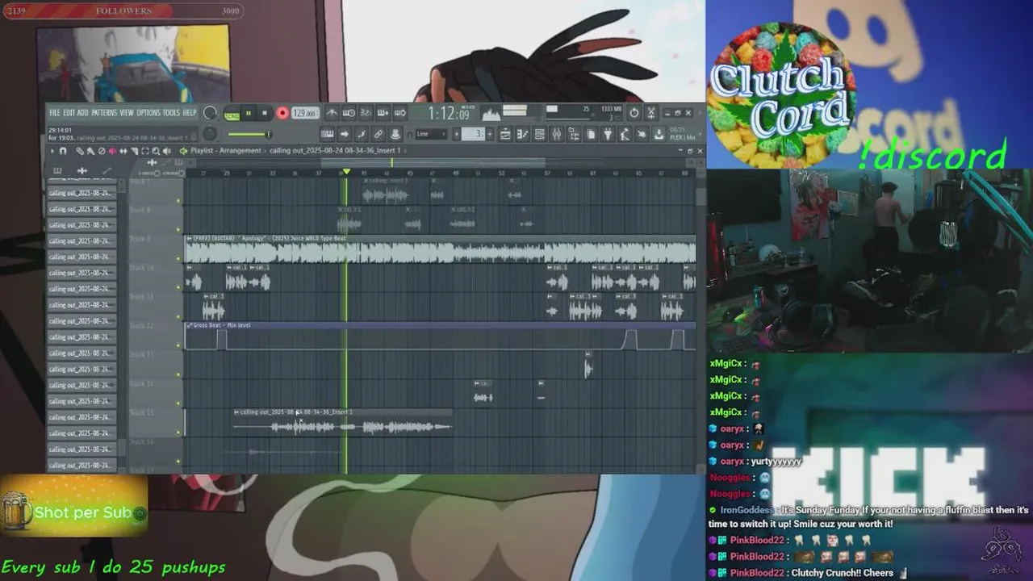Screen dimensions: 1033x581
Task: Arm the red record button
Action: 282,113
